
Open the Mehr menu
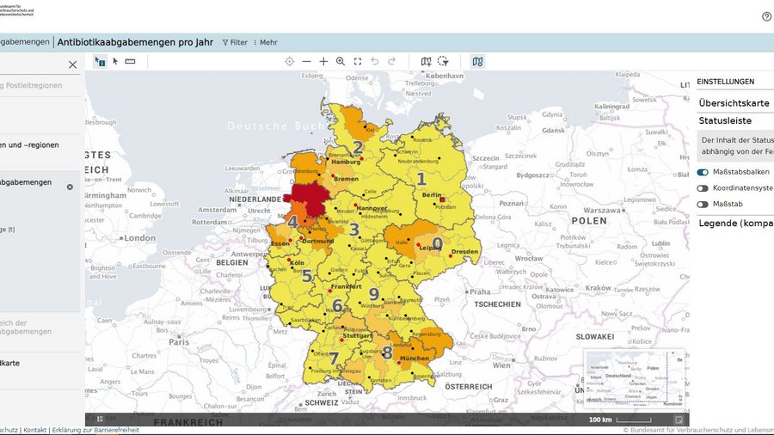coord(266,42)
